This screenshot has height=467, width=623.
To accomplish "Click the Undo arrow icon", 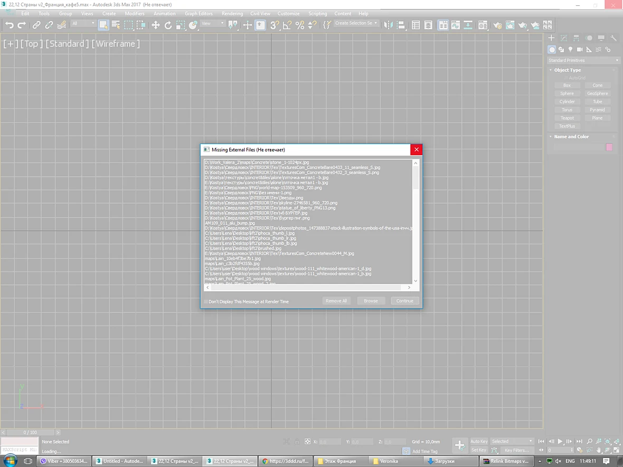I will pyautogui.click(x=9, y=25).
